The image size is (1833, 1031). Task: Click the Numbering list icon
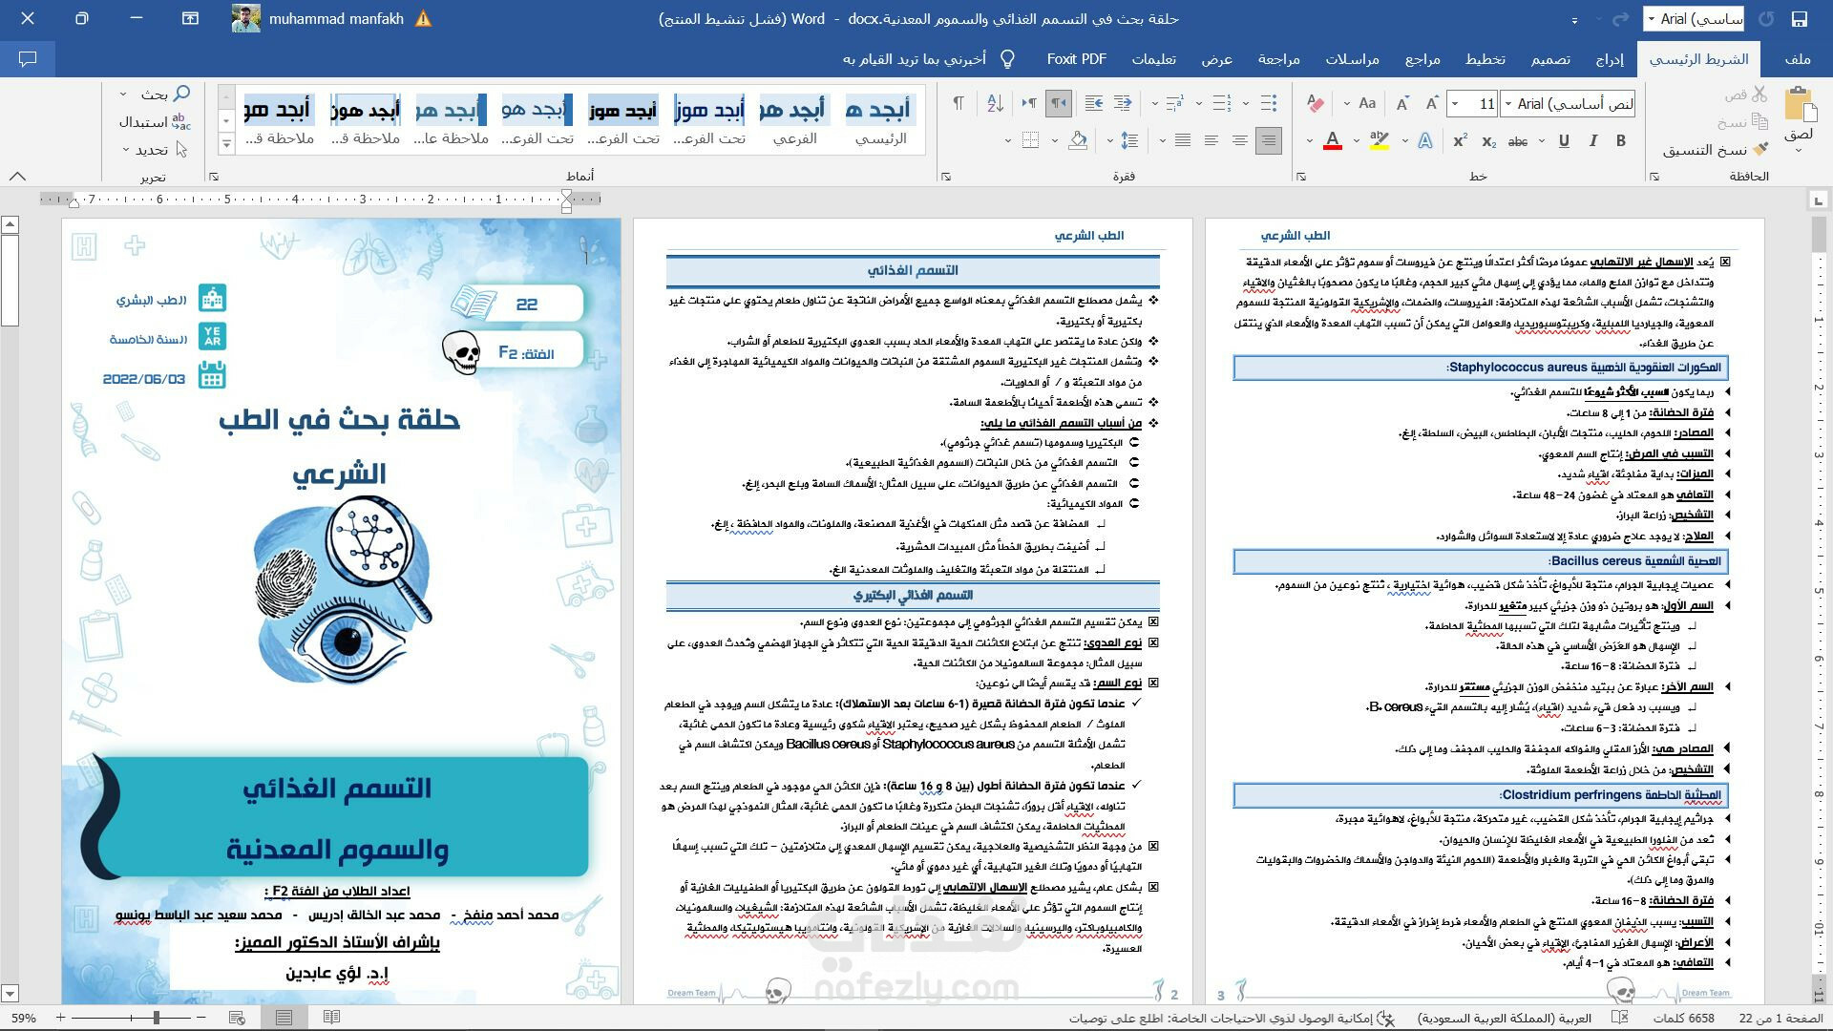point(1222,103)
